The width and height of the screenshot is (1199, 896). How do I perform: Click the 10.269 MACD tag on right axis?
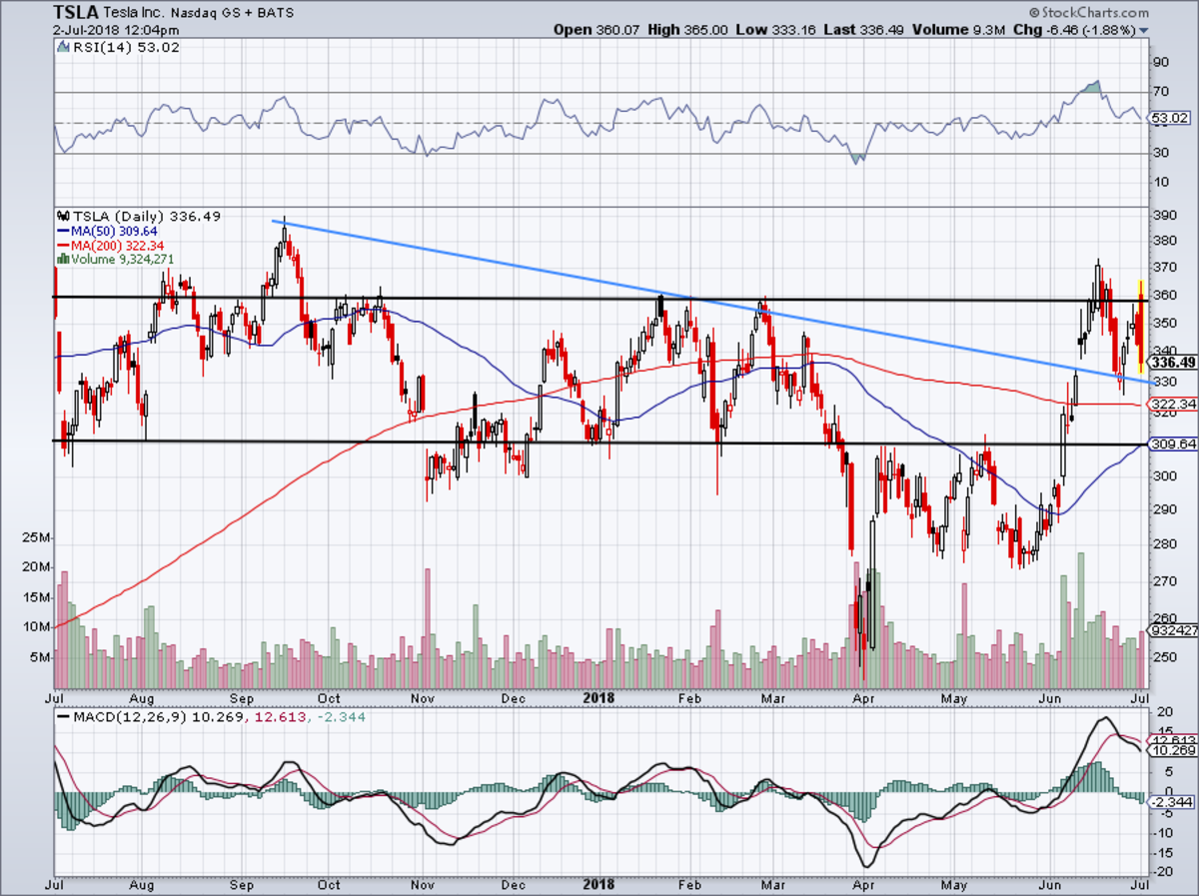click(1174, 750)
